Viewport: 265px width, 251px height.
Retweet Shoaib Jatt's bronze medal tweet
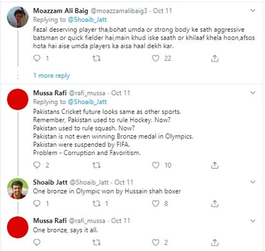[x=96, y=203]
